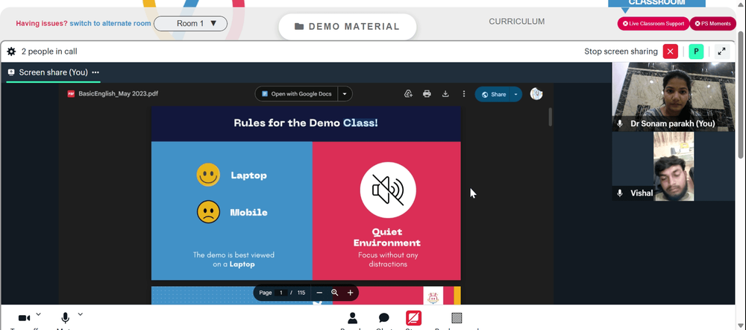Zoom out the PDF with minus icon
Viewport: 746px width, 330px height.
319,293
